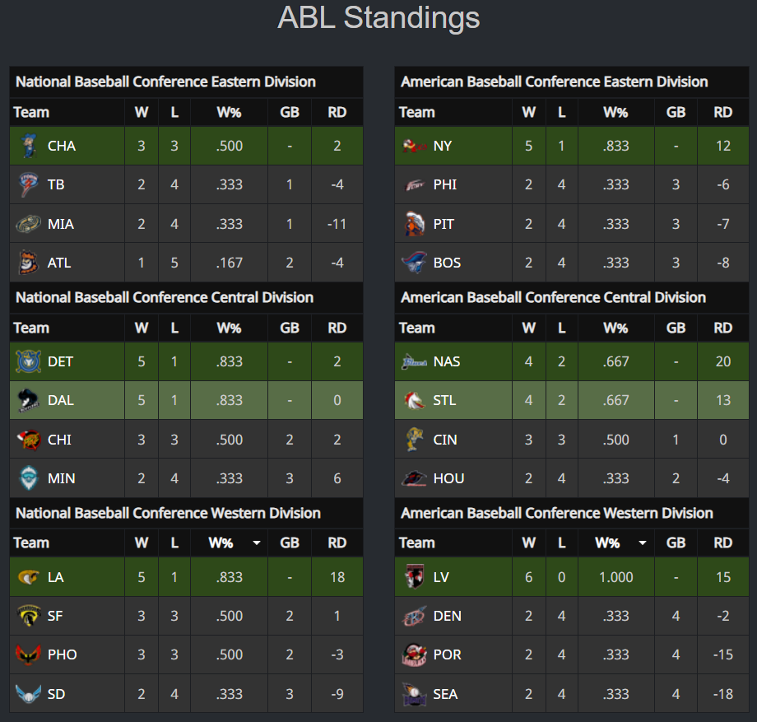Sort American Eastern Division by Team header
Screen dimensions: 757x722
coord(416,112)
